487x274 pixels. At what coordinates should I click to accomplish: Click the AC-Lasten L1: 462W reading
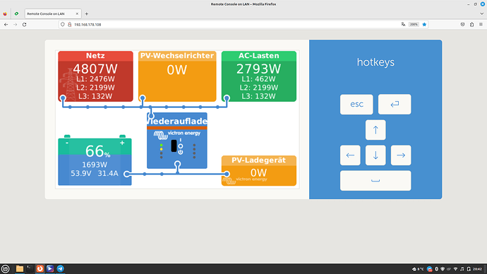coord(259,79)
